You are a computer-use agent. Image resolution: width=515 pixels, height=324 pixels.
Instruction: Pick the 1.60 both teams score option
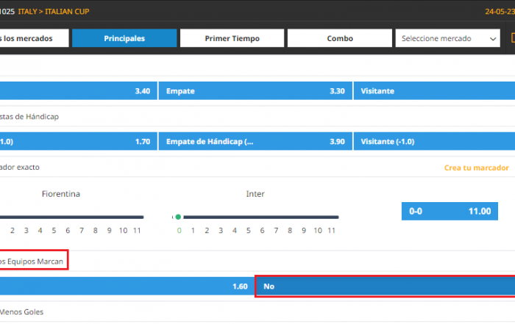coord(125,286)
